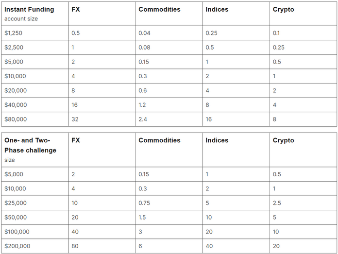The width and height of the screenshot is (338, 254).
Task: Click the $1,250 account size cell
Action: click(13, 33)
